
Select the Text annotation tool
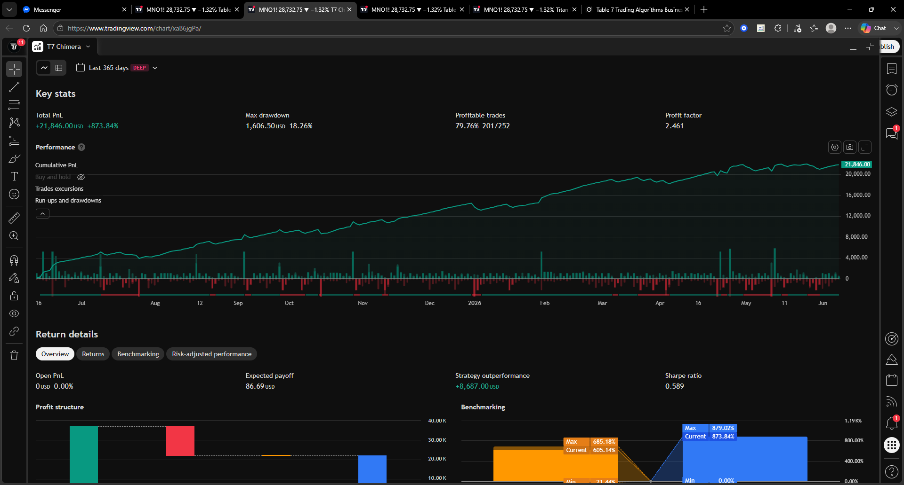click(14, 176)
